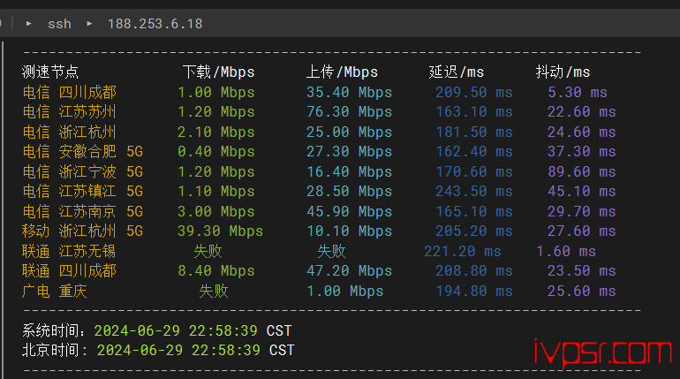Image resolution: width=680 pixels, height=379 pixels.
Task: Click the 39.30 Mbps download value
Action: click(x=220, y=231)
